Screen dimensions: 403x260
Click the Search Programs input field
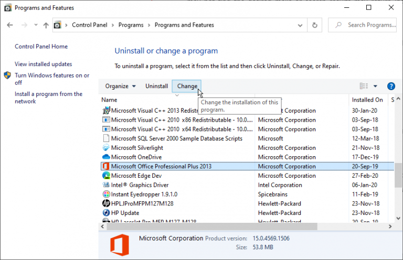[363, 25]
